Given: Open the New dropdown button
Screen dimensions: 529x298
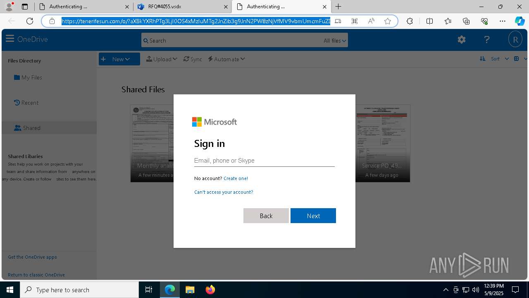Looking at the screenshot, I should [119, 59].
